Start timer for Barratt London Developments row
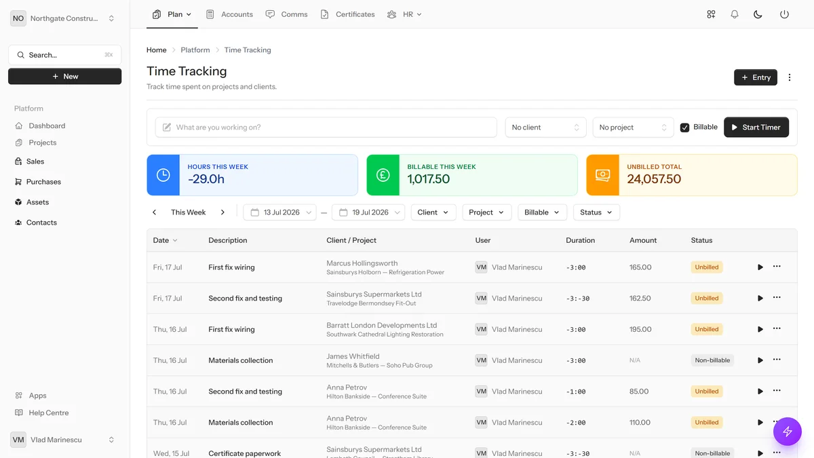This screenshot has width=814, height=458. pyautogui.click(x=760, y=329)
